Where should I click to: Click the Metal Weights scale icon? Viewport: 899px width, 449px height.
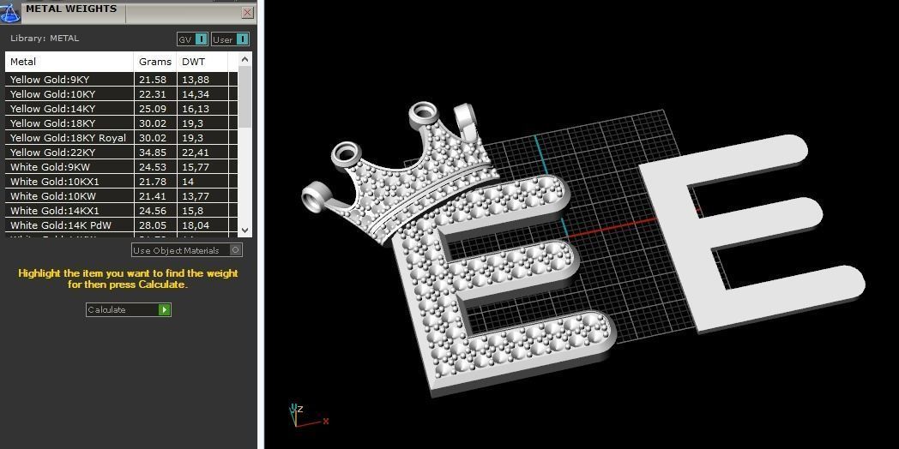[x=9, y=13]
